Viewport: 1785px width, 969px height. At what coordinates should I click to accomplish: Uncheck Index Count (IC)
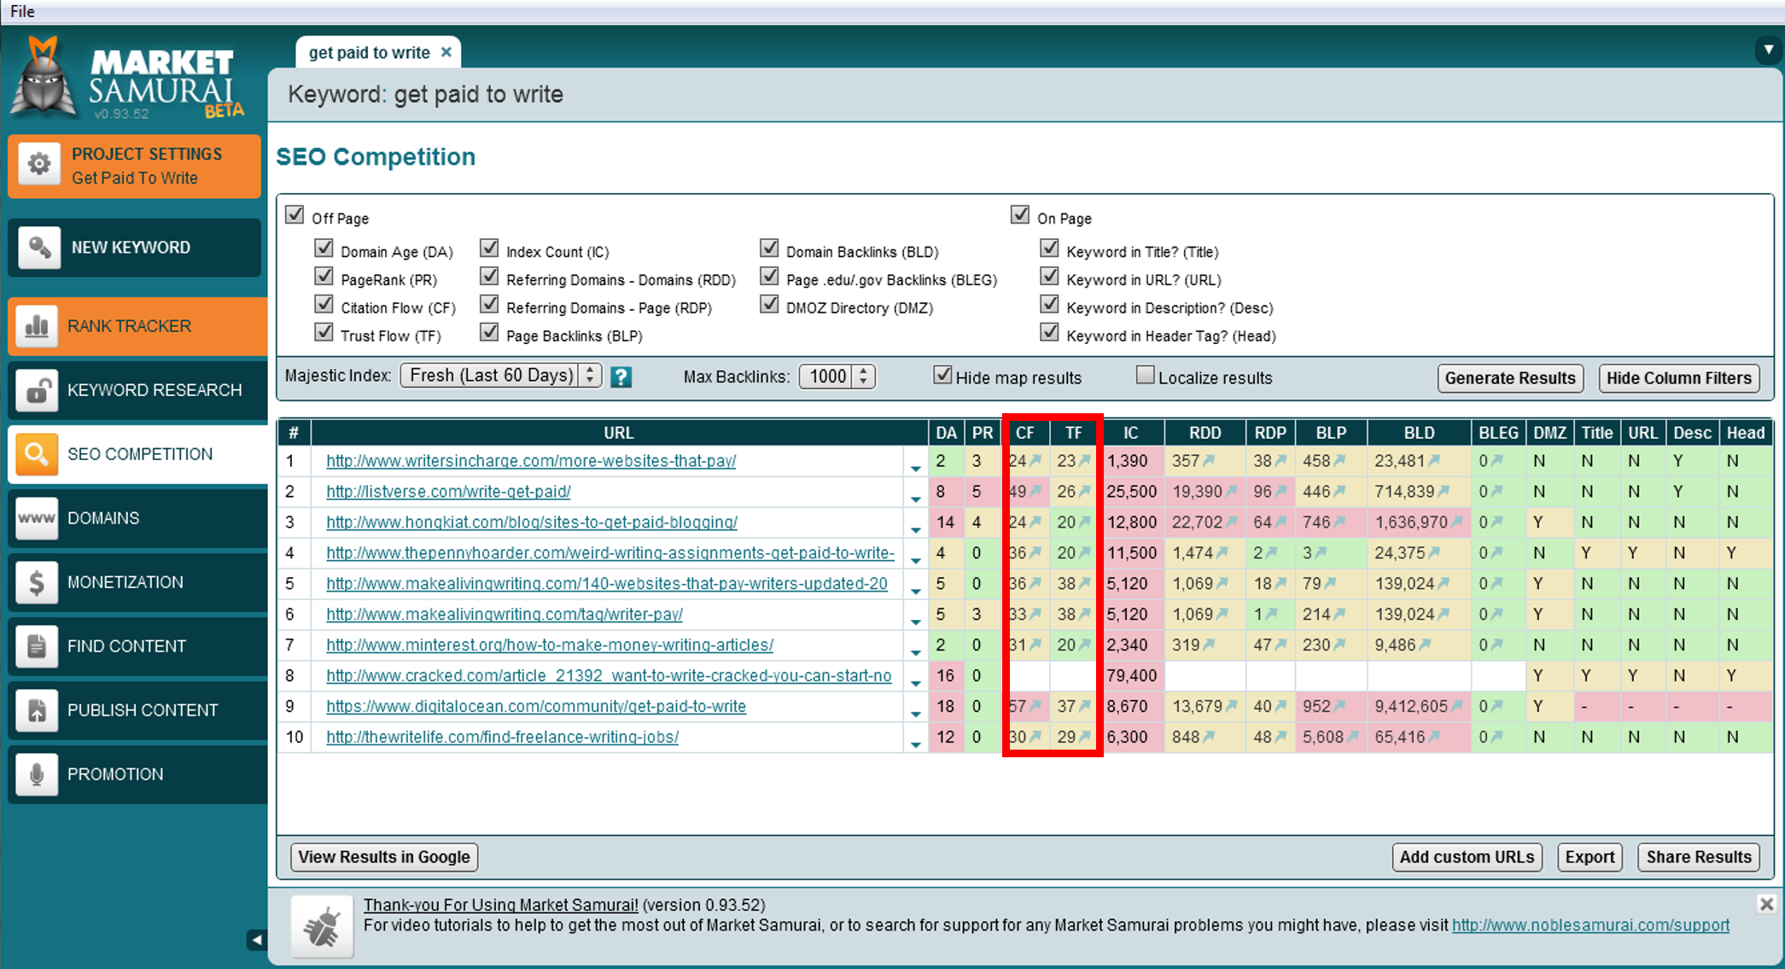click(x=489, y=248)
